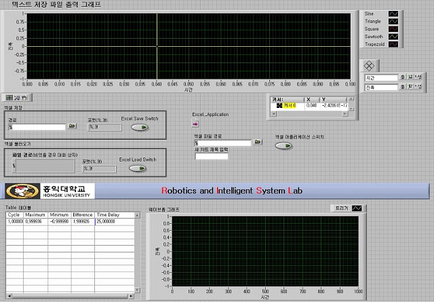Click the 포맷 field in 엑셀 불러오기 box

(100, 169)
